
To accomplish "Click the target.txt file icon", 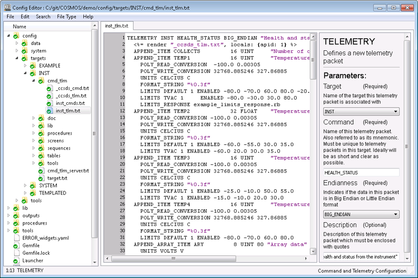I will 41,178.
